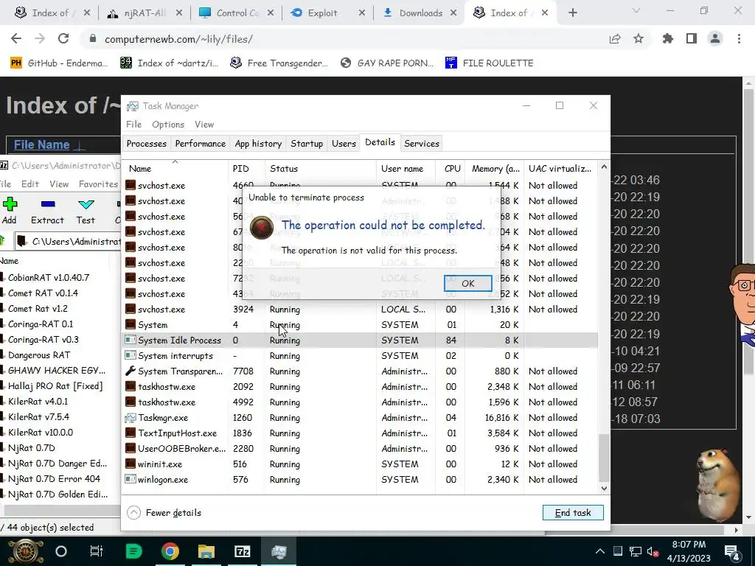Open Task Manager Options menu
Screen dimensions: 755x566
pos(168,124)
